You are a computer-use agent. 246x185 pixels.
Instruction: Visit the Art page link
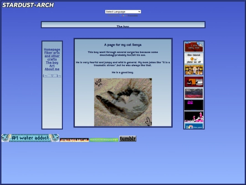coord(52,66)
